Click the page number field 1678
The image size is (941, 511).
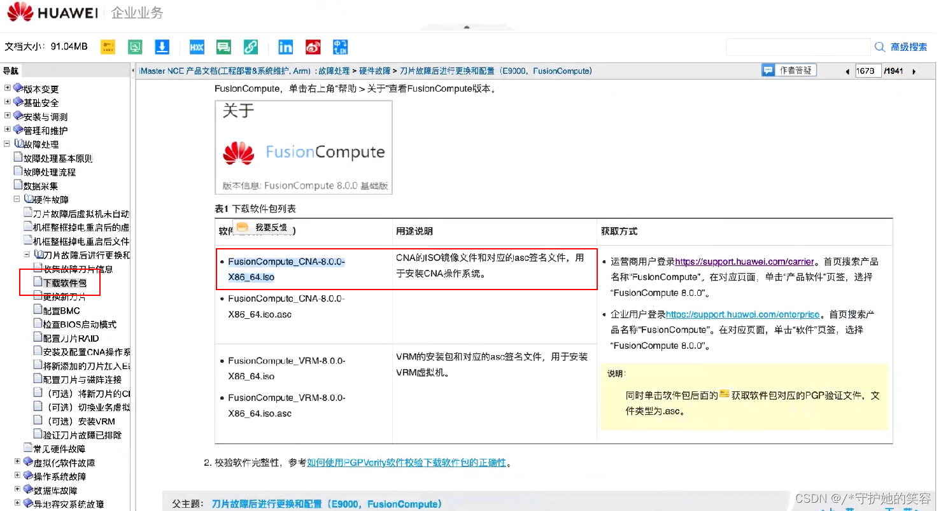tap(868, 71)
